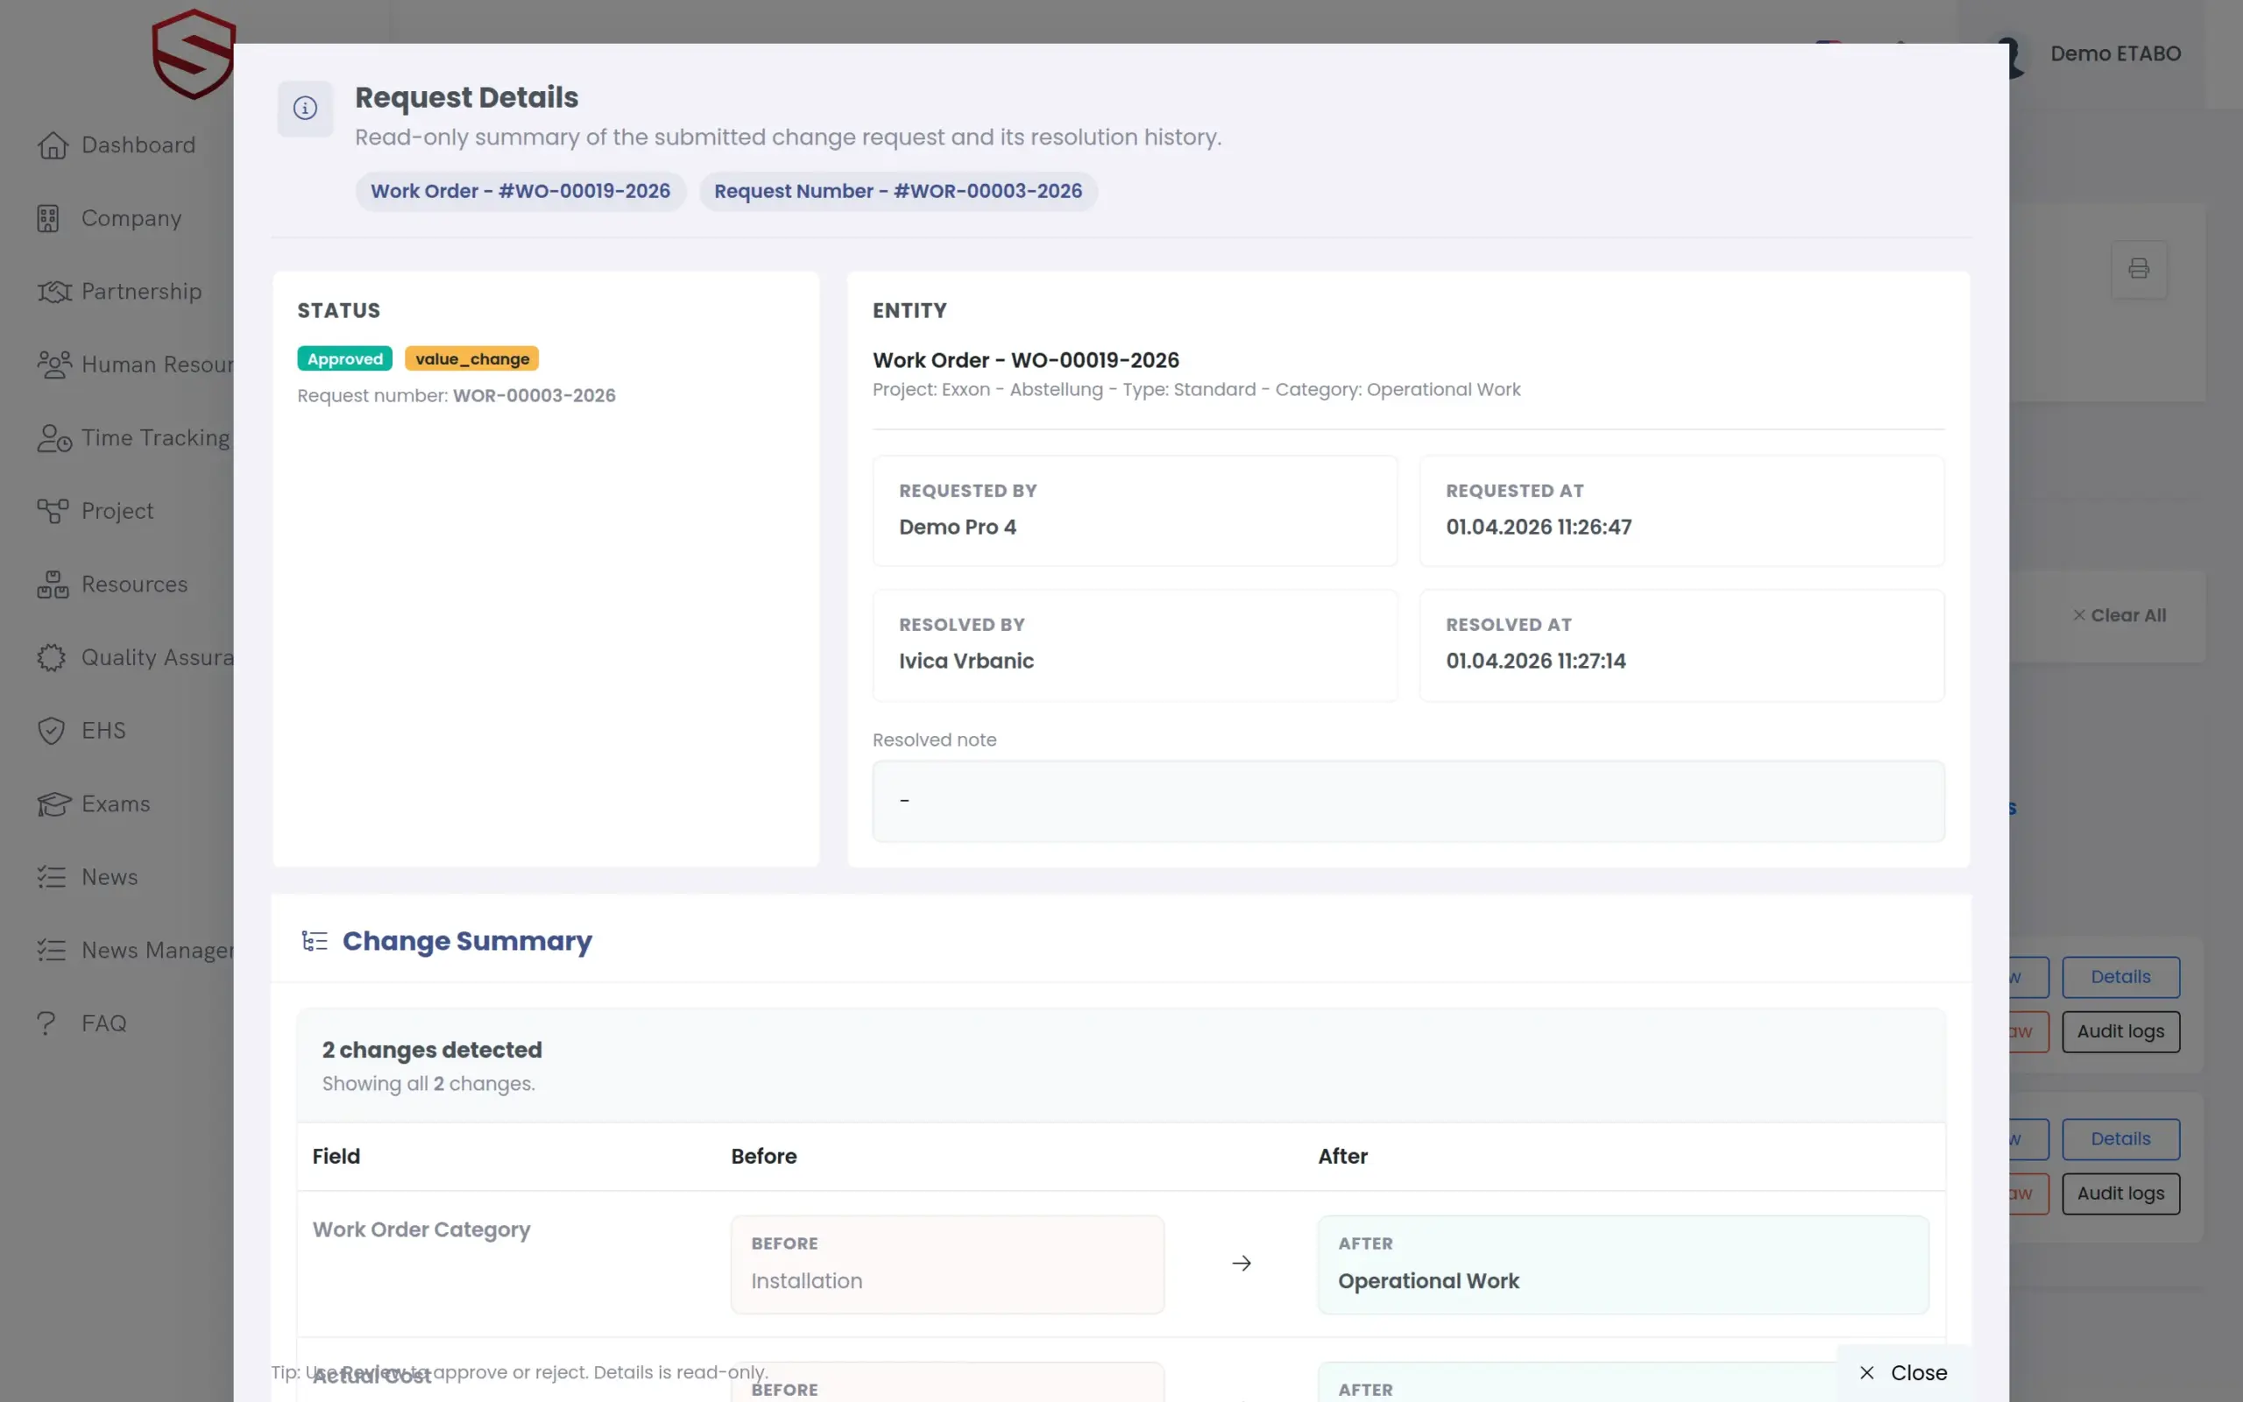The width and height of the screenshot is (2243, 1402).
Task: Click the Partnership handshake icon
Action: coord(53,292)
